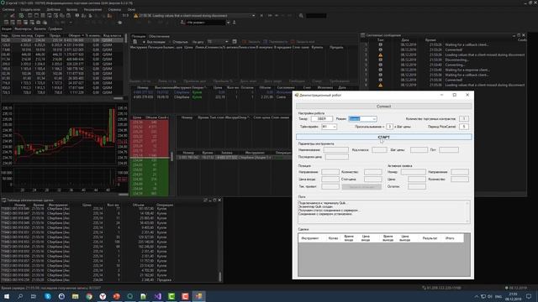Open the Режим dropdown in the robot window

pos(362,119)
